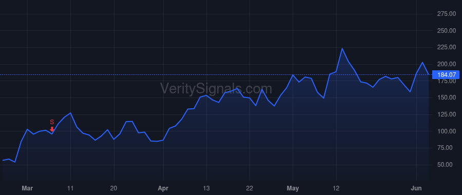Click the Jun date label on time axis
Image resolution: width=462 pixels, height=195 pixels.
click(416, 188)
